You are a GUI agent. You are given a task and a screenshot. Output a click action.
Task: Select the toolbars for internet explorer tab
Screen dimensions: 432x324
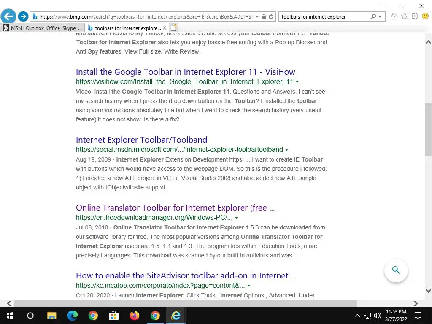tap(126, 28)
